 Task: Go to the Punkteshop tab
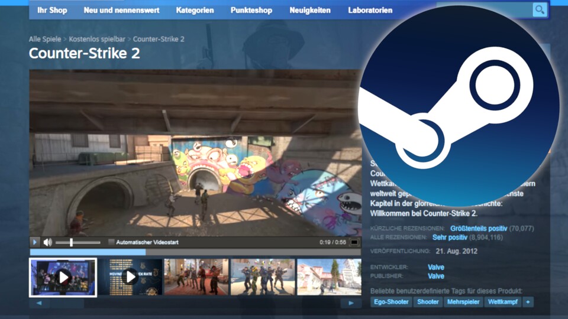click(251, 11)
